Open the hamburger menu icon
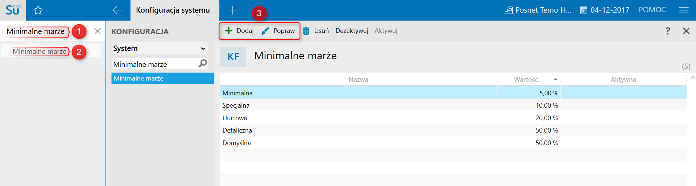 tap(683, 10)
